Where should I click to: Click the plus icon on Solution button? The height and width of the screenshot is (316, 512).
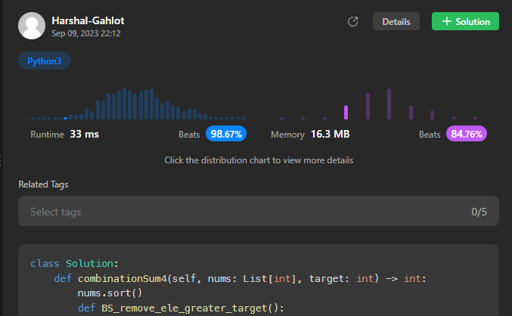pos(446,22)
